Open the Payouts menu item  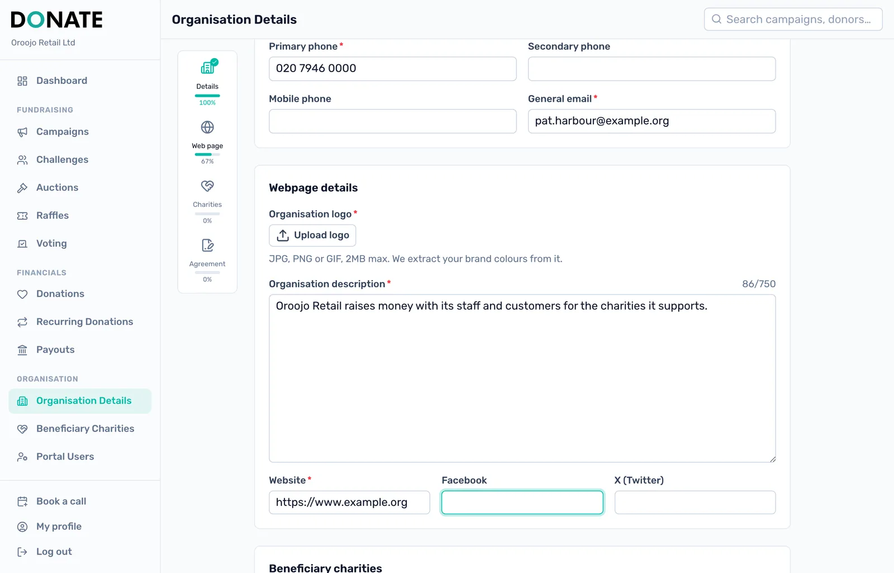click(80, 350)
